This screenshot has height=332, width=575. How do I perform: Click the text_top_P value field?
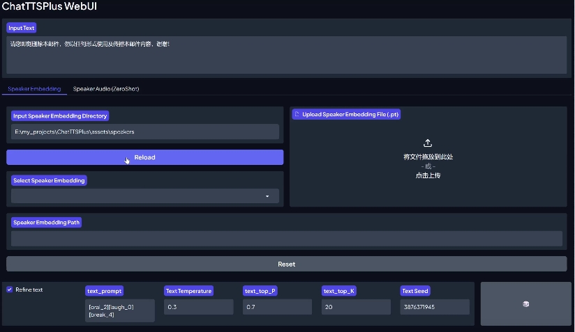point(277,307)
